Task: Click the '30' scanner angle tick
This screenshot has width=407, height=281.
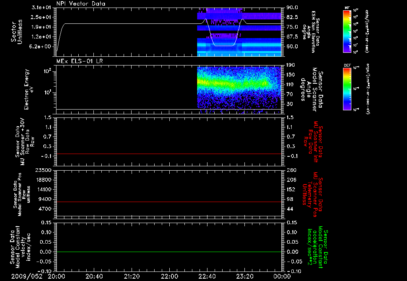Action: (x=289, y=104)
